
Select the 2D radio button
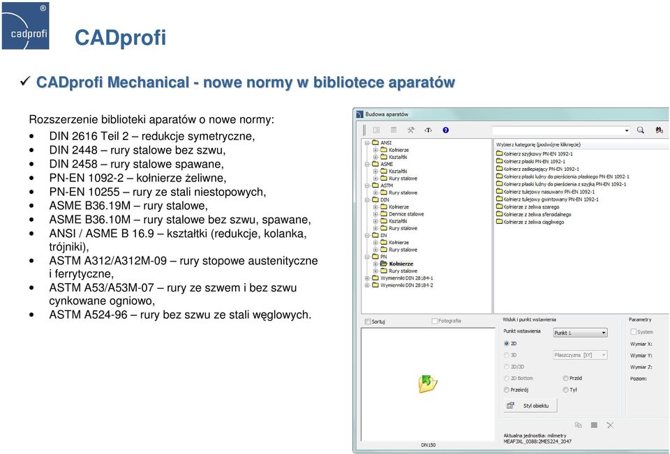[x=507, y=343]
